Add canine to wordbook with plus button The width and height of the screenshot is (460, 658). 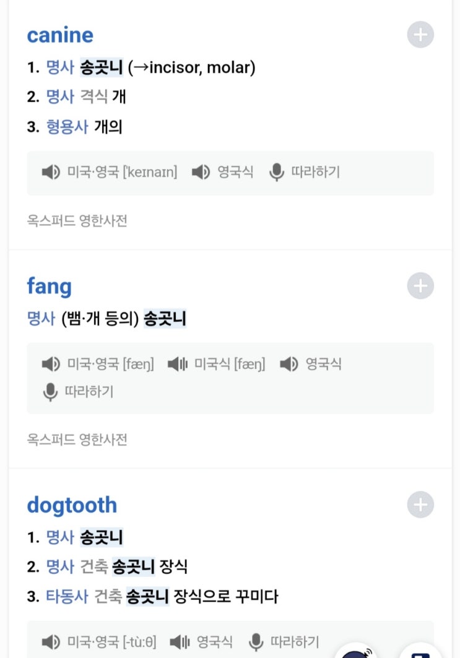420,35
